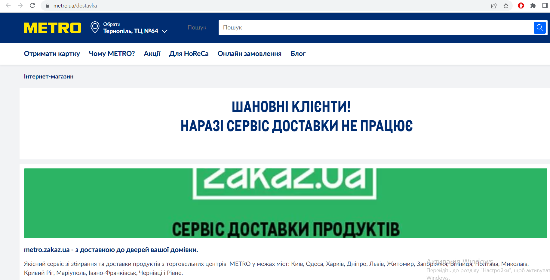Image resolution: width=550 pixels, height=280 pixels.
Task: Open the share page icon in address bar
Action: tap(494, 6)
